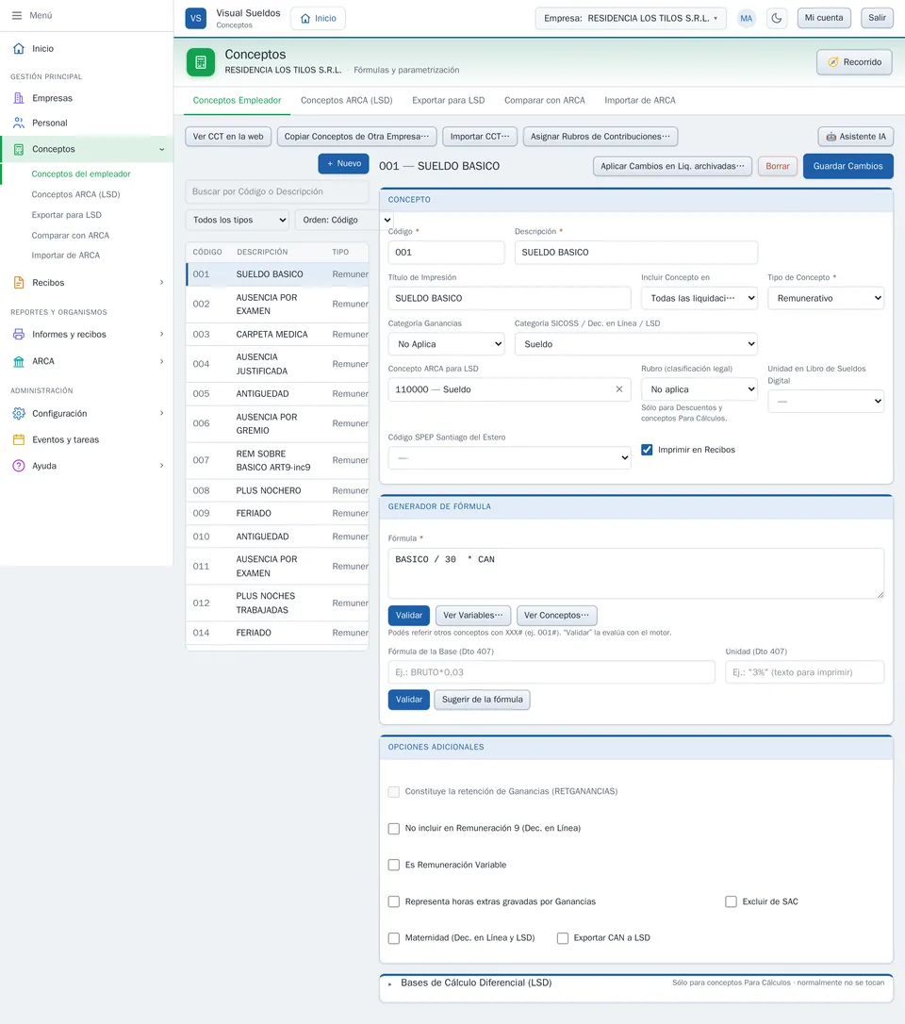This screenshot has width=905, height=1024.
Task: Click the Borrar button
Action: click(x=778, y=166)
